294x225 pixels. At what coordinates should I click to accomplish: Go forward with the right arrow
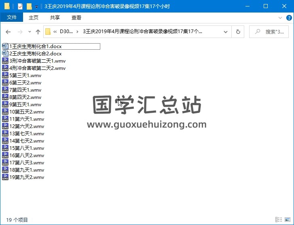click(x=20, y=32)
